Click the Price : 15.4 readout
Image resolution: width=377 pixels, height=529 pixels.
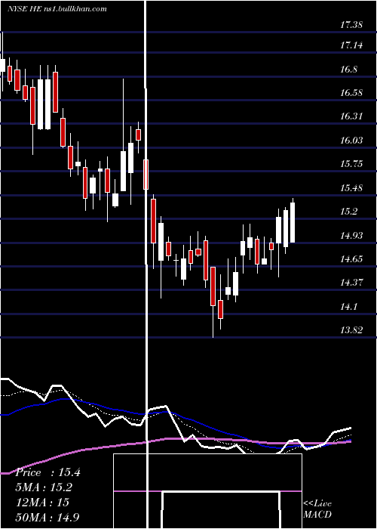[x=48, y=472]
